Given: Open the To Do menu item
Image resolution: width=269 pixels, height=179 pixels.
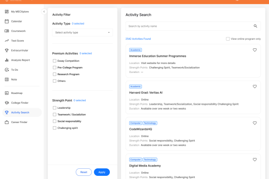Looking at the screenshot, I should click(x=15, y=70).
